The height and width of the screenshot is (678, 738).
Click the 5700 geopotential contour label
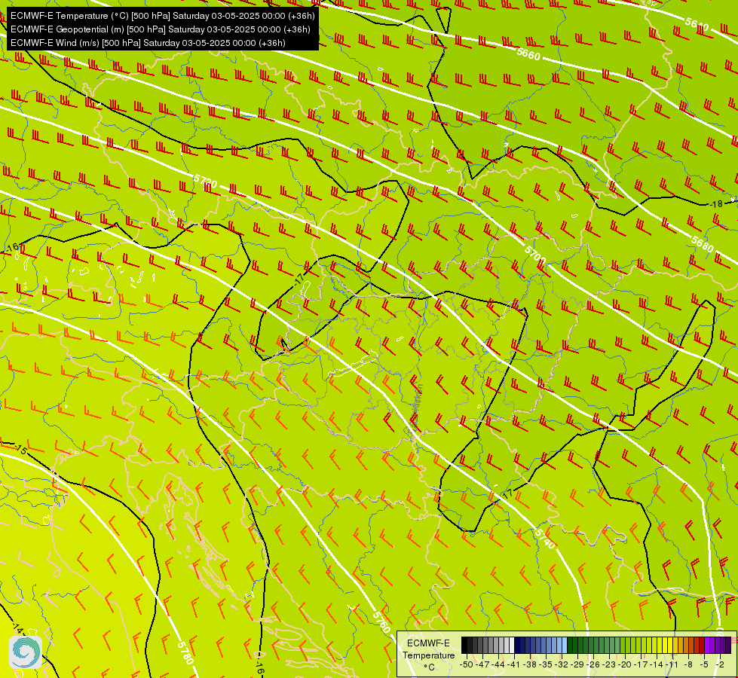coord(535,255)
